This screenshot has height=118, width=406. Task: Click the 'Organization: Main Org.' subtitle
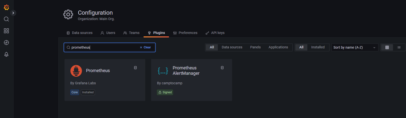pyautogui.click(x=96, y=19)
